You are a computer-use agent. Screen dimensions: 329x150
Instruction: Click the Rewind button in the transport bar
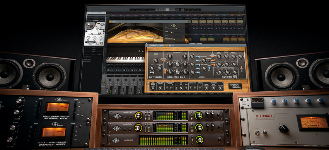pyautogui.click(x=157, y=10)
